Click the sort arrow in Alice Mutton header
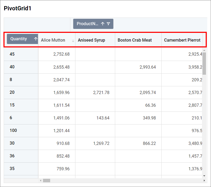This screenshot has height=187, width=211. pyautogui.click(x=73, y=41)
